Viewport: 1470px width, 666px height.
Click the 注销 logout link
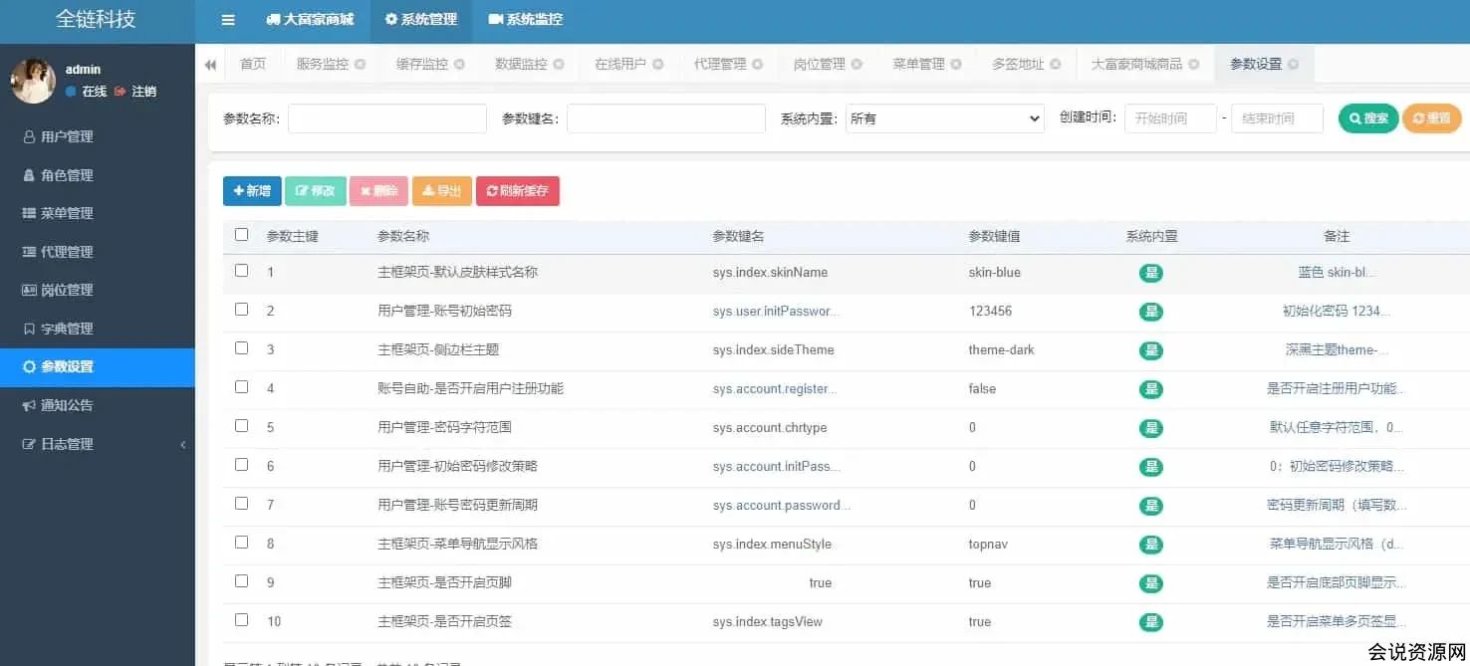[x=136, y=92]
